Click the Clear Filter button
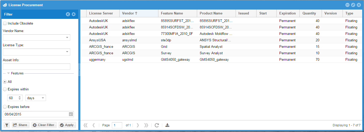 pos(44,125)
